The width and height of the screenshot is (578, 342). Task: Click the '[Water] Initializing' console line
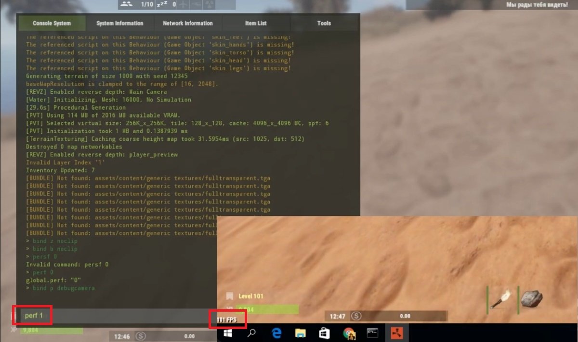click(x=108, y=100)
